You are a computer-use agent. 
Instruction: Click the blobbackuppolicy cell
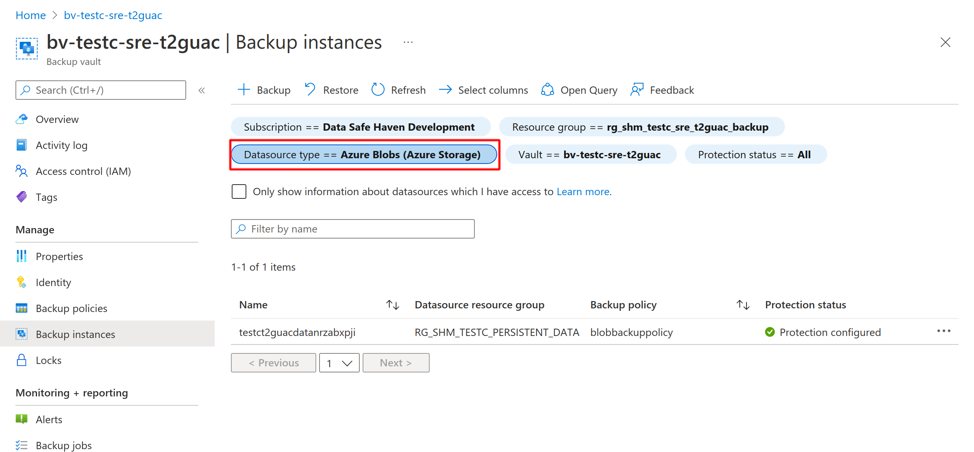pyautogui.click(x=632, y=332)
